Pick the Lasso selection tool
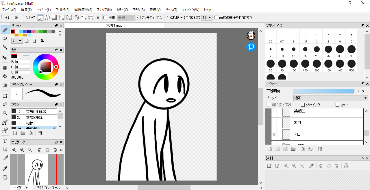 point(5,104)
